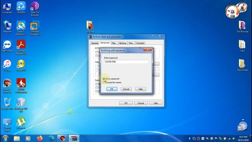This screenshot has width=252, height=142.
Task: Select the Control Panel desktop icon
Action: [x=7, y=125]
